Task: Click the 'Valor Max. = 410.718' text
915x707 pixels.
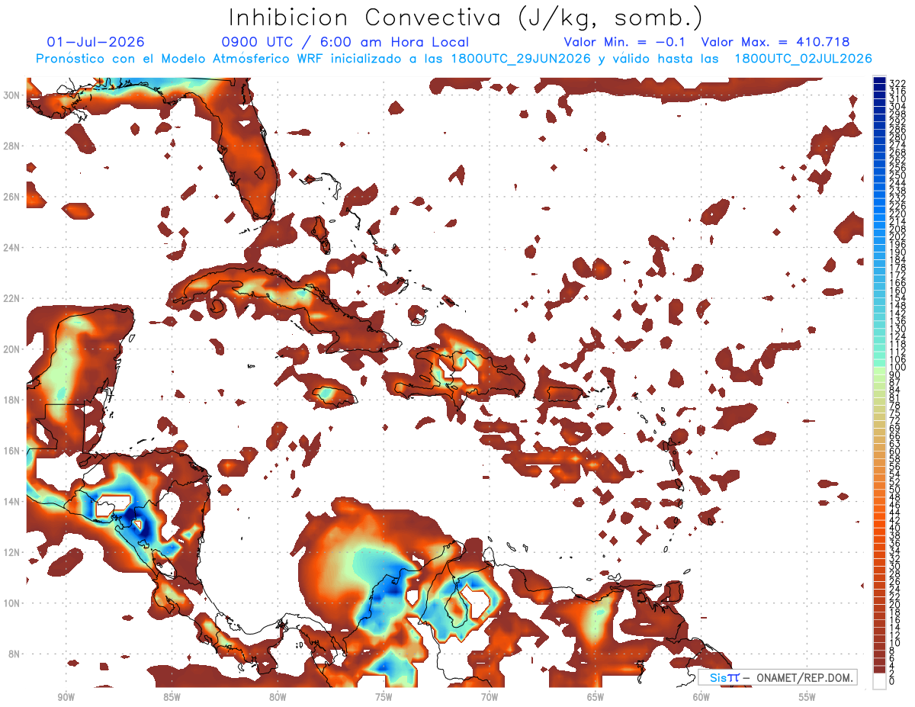Action: coord(775,43)
